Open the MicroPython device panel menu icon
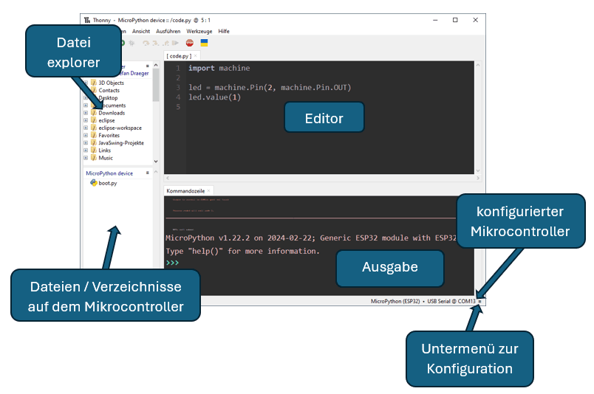This screenshot has width=594, height=394. (148, 173)
